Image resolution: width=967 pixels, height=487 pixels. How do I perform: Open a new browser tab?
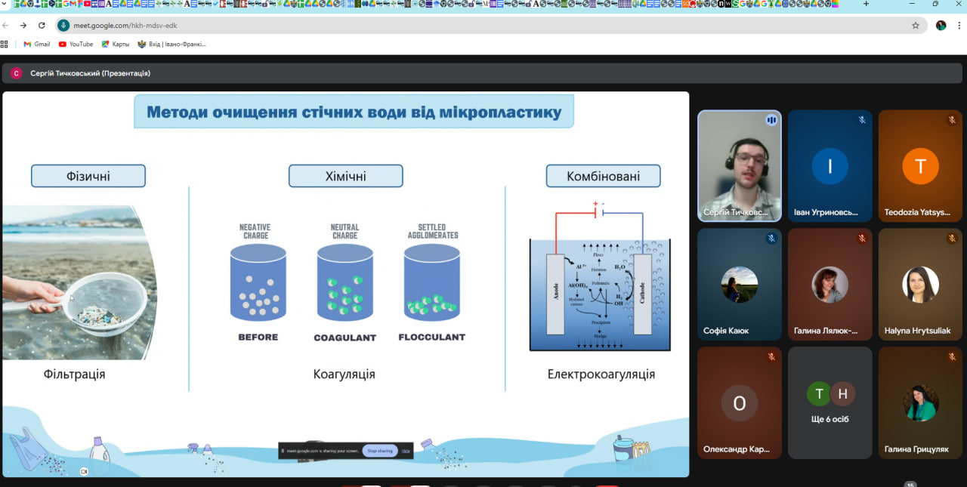866,4
